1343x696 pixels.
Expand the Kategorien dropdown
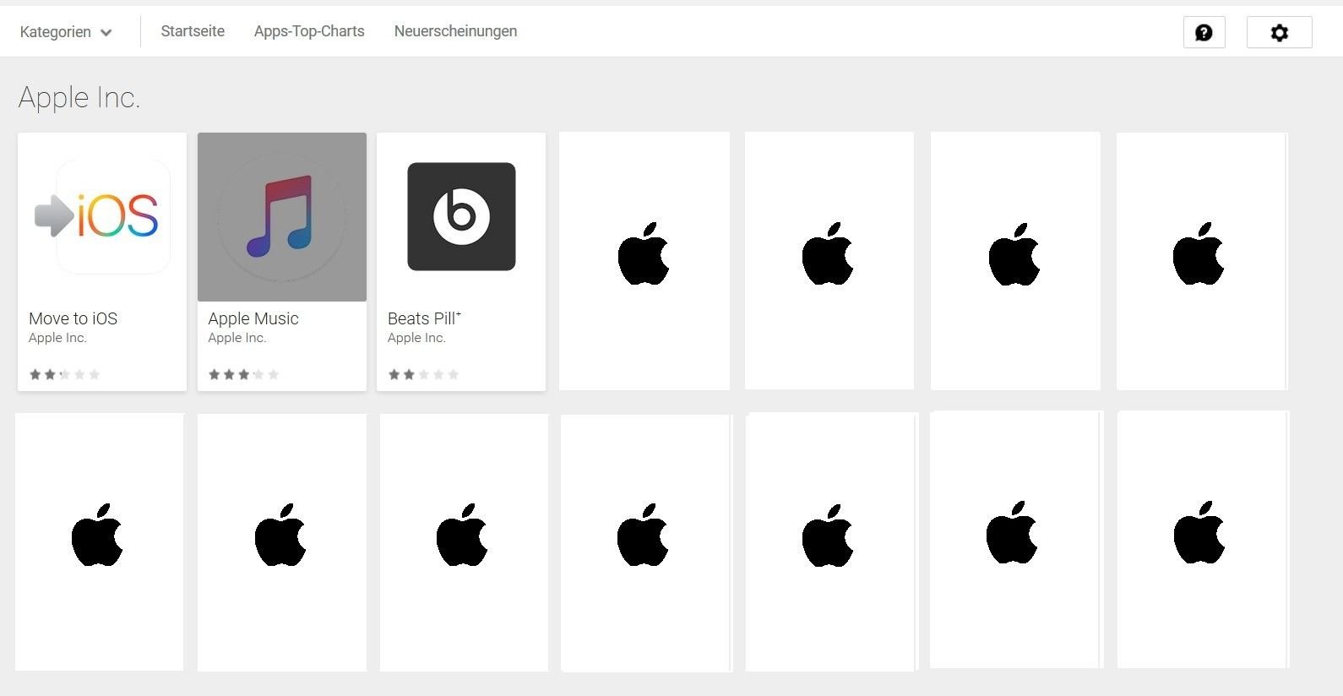click(66, 32)
